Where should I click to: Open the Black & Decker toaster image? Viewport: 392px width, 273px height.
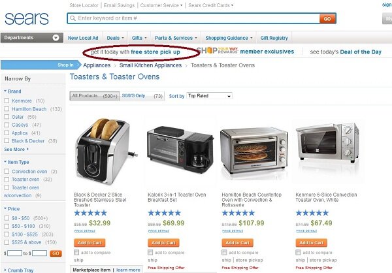(x=106, y=151)
